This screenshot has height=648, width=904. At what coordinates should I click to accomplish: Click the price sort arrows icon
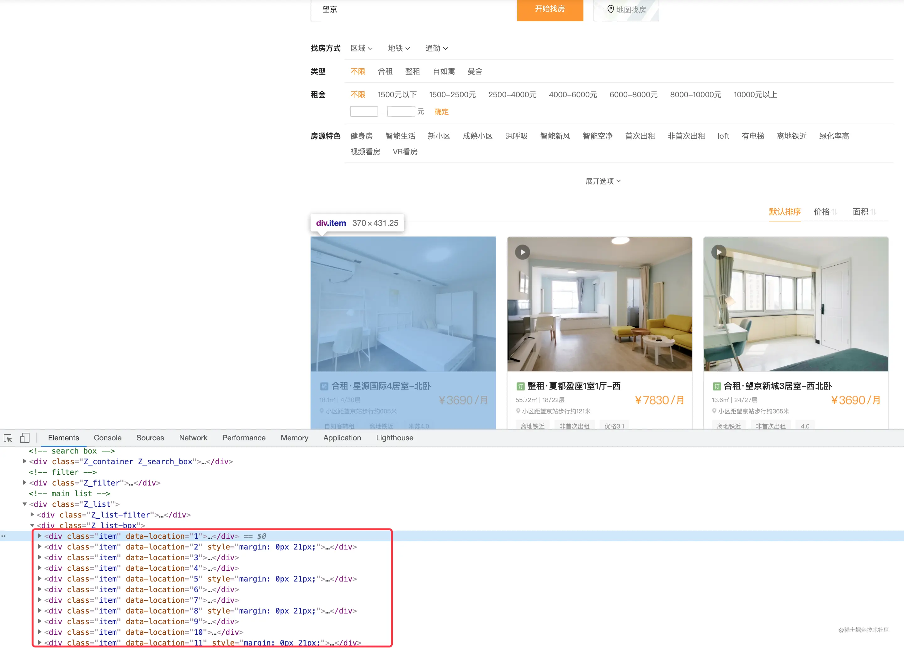click(x=834, y=212)
